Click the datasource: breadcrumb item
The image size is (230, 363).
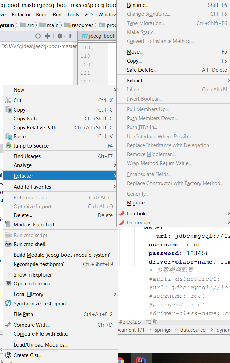pyautogui.click(x=193, y=330)
